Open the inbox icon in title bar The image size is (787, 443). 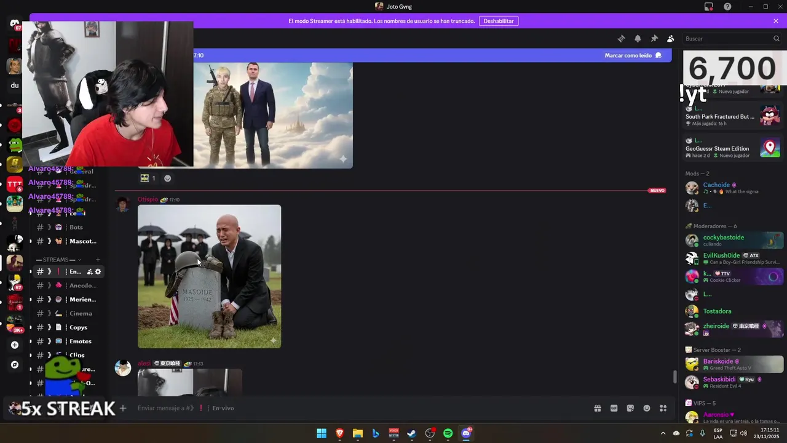coord(709,7)
